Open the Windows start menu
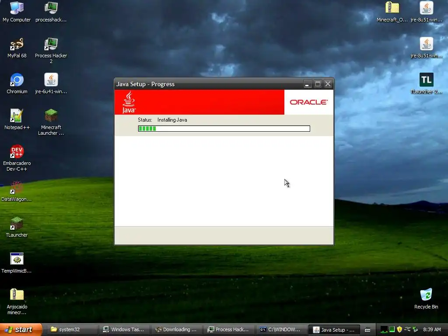 tap(21, 329)
